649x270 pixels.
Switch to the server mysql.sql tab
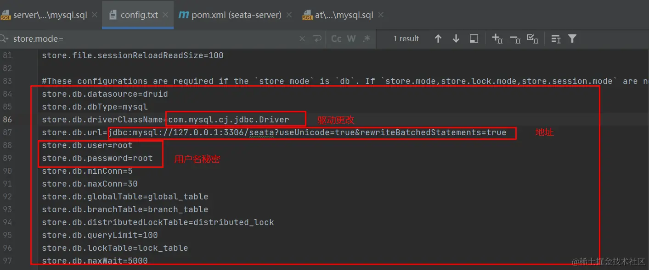[50, 15]
